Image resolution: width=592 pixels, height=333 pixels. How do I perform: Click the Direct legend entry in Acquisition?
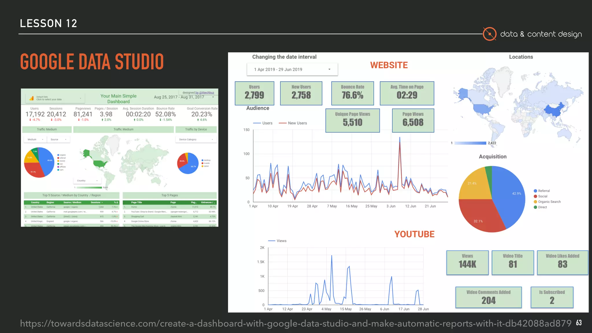[x=540, y=207]
